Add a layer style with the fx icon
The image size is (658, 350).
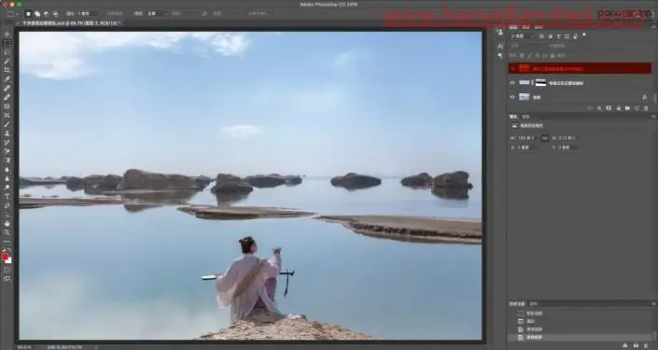click(600, 108)
